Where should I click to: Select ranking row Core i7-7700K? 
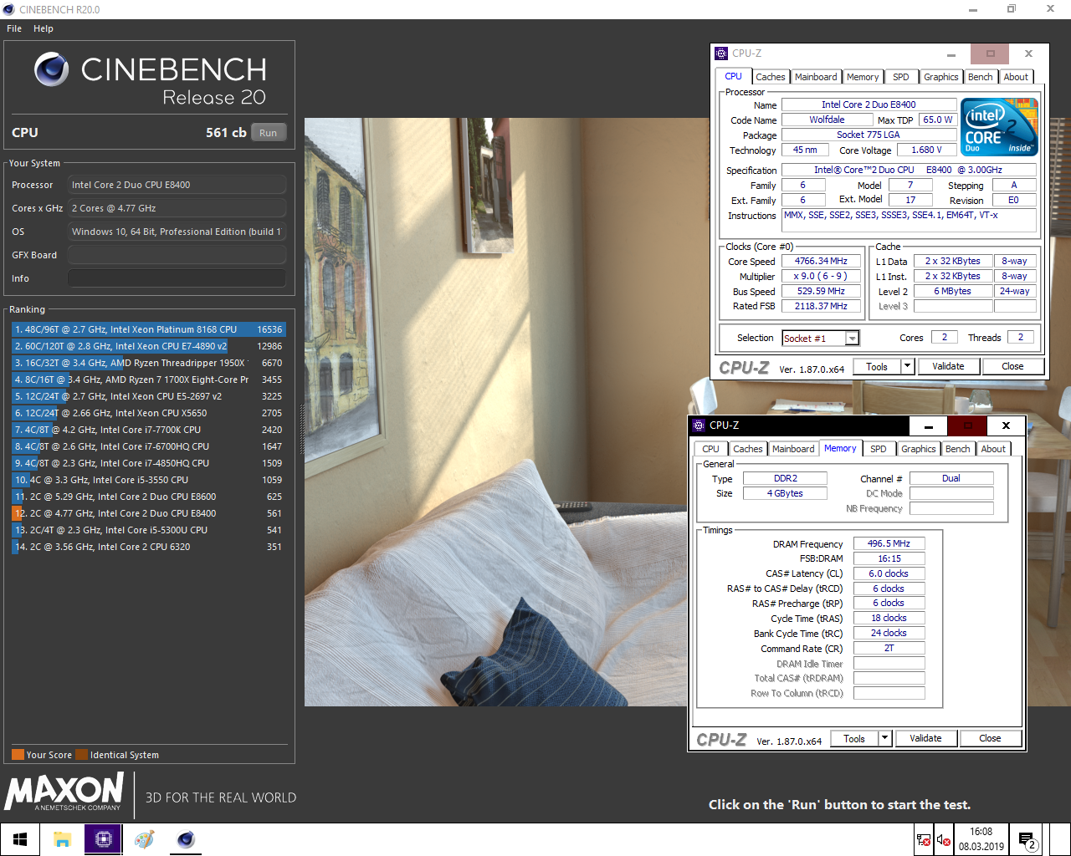[149, 430]
